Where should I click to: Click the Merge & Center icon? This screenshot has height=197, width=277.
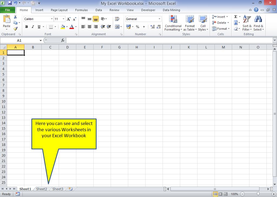117,27
